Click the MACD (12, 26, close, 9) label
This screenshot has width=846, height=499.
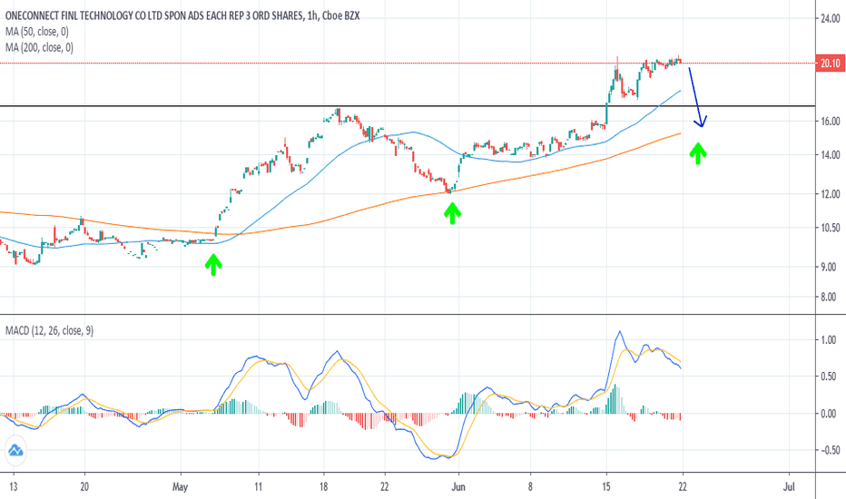click(49, 330)
